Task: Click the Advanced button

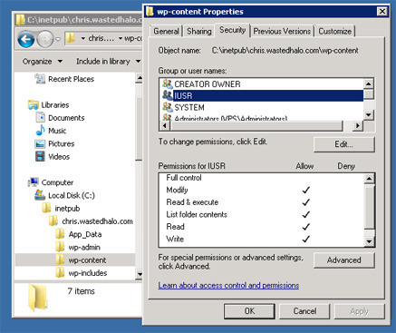Action: (x=344, y=260)
